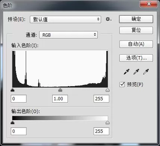
Task: Toggle the 预览(P) preview checkbox
Action: coord(122,85)
